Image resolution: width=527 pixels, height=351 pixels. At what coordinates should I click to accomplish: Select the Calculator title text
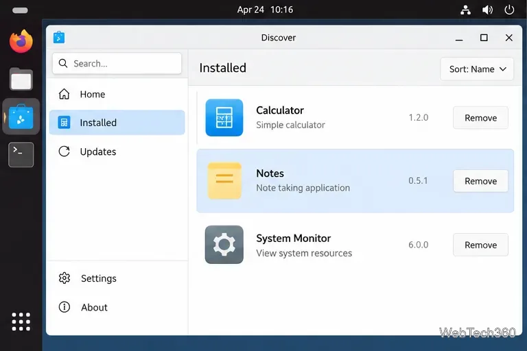280,110
